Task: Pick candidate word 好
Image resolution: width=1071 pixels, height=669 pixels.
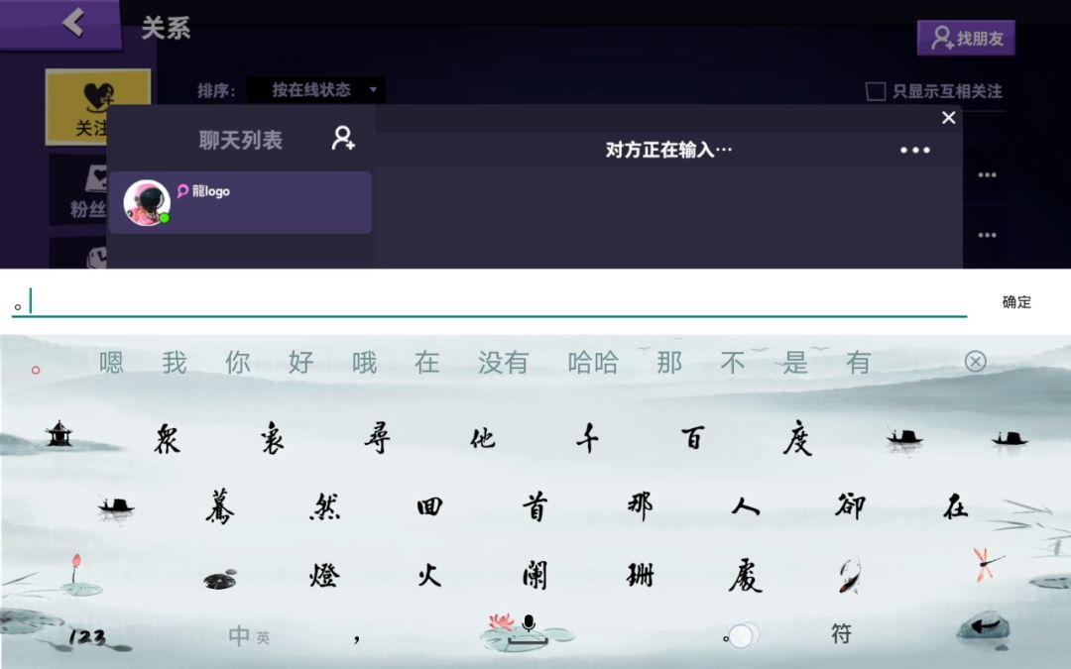Action: pyautogui.click(x=300, y=362)
